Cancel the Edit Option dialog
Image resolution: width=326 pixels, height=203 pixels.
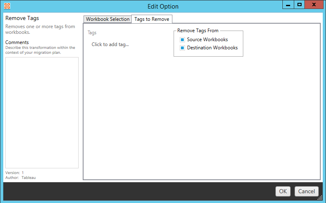pos(306,191)
